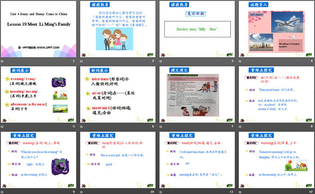Click the animation star icon under slide 5

(2, 126)
